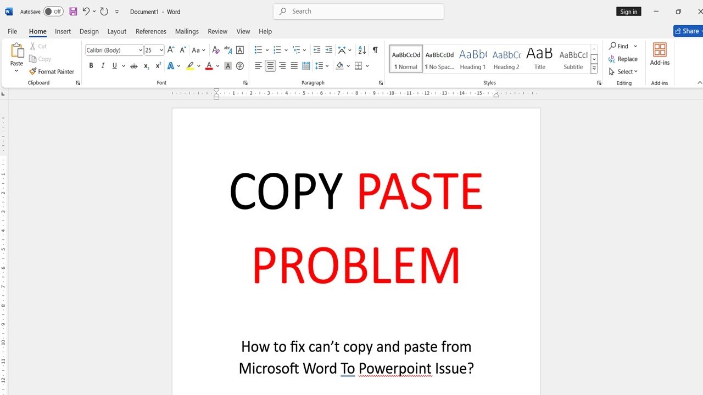The width and height of the screenshot is (703, 395).
Task: Decrease paragraph indent
Action: tap(316, 50)
